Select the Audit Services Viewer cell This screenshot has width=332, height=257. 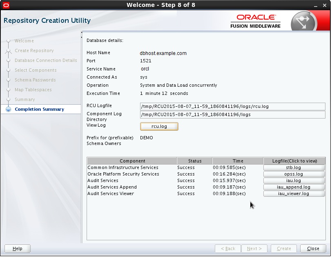coord(111,193)
